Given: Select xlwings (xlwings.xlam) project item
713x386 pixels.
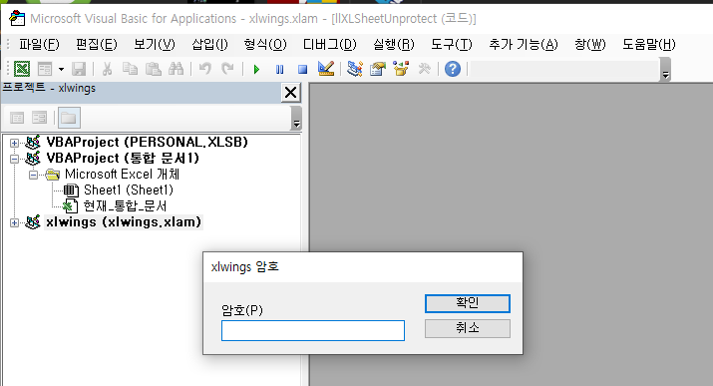Looking at the screenshot, I should pyautogui.click(x=124, y=222).
